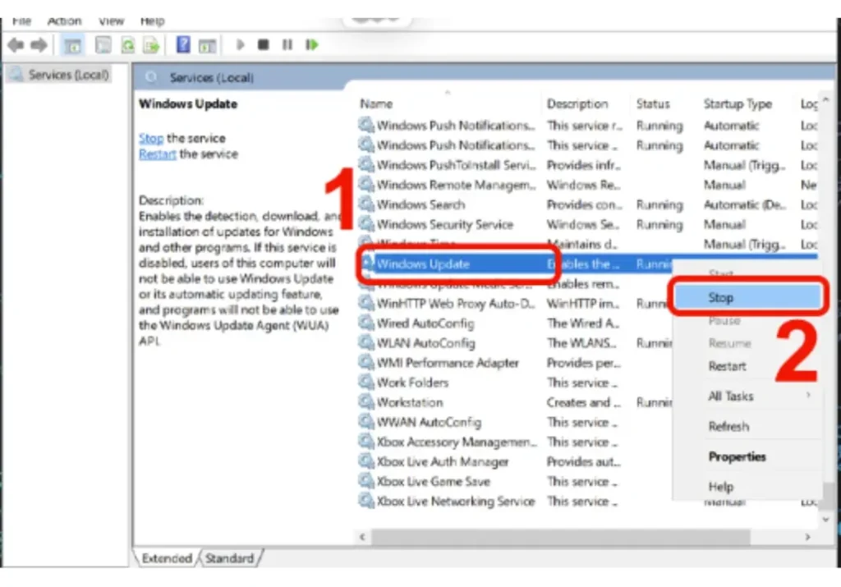Click the gear icon beside Xbox Live Networking Service
841x587 pixels.
[x=366, y=502]
